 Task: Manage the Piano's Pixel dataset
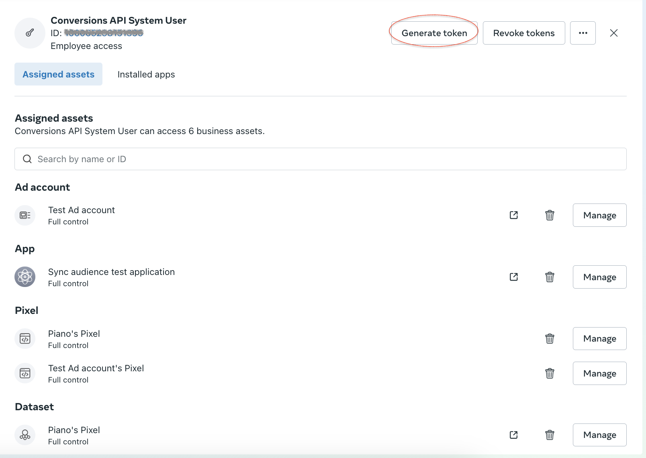click(x=600, y=435)
